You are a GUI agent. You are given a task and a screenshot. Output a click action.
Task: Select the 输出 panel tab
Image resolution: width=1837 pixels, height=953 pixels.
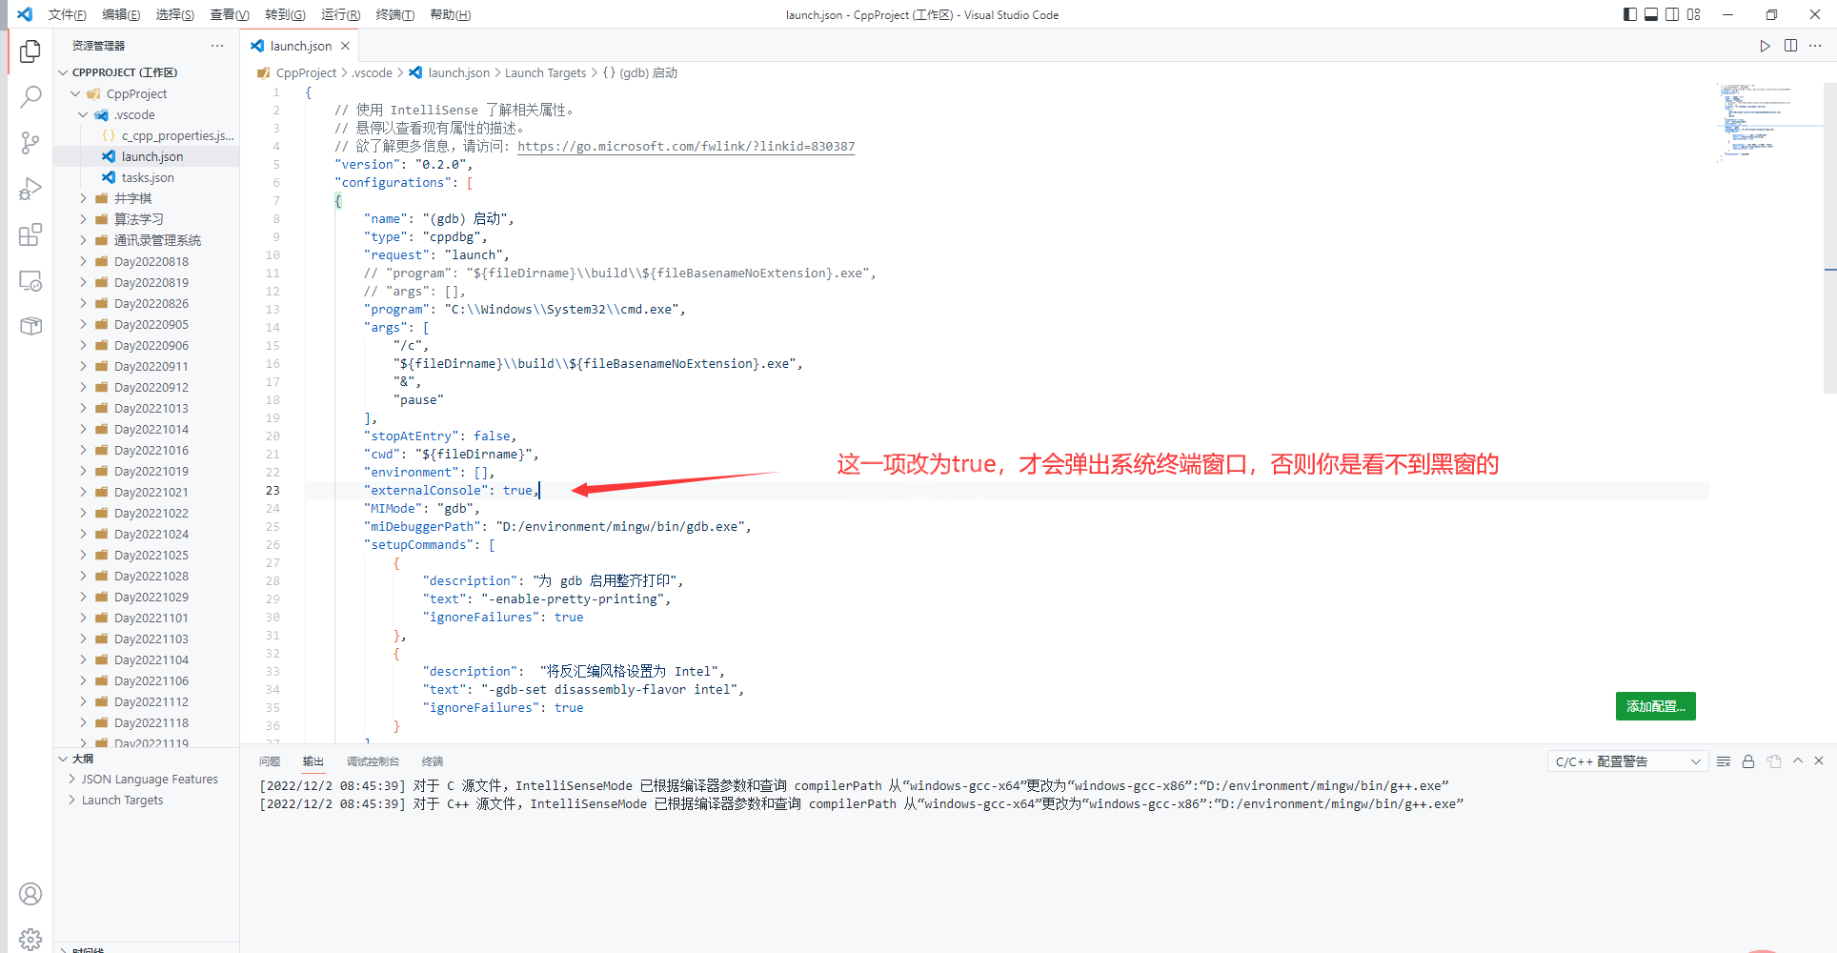pyautogui.click(x=313, y=761)
